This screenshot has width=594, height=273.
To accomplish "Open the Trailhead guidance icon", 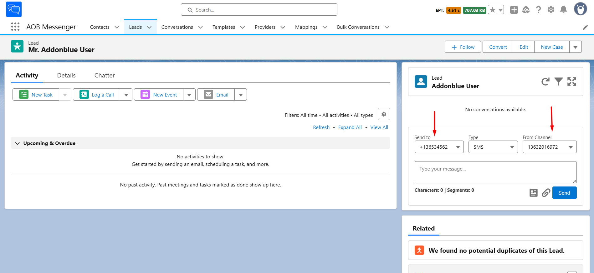I will (526, 10).
